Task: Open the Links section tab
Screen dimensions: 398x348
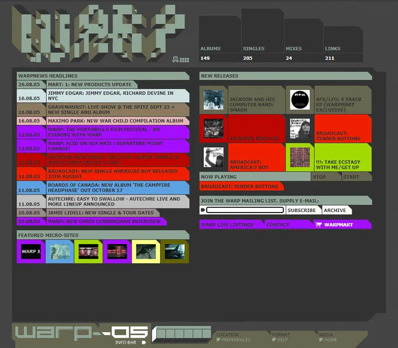Action: click(x=343, y=44)
